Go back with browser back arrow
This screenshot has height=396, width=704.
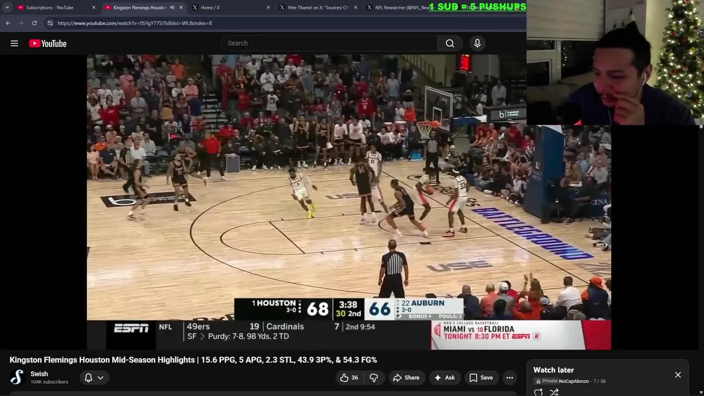pyautogui.click(x=8, y=23)
